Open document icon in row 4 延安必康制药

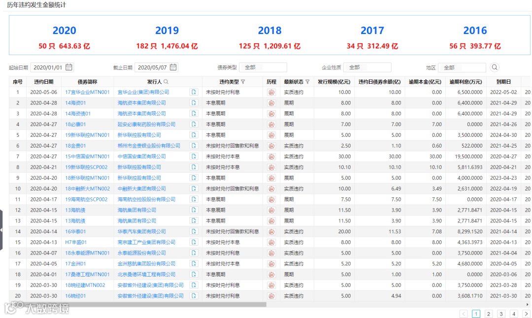tap(194, 125)
